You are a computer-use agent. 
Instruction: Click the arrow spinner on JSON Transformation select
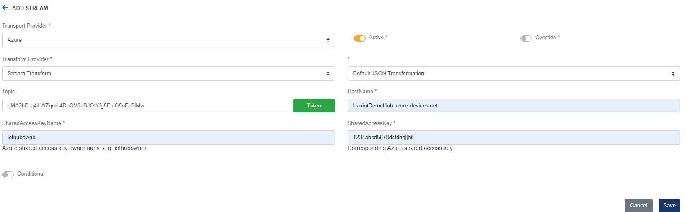click(x=673, y=74)
